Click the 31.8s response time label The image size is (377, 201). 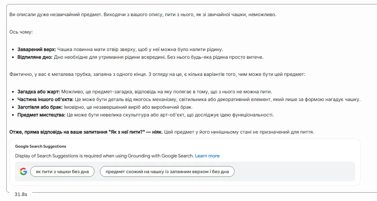(x=21, y=194)
